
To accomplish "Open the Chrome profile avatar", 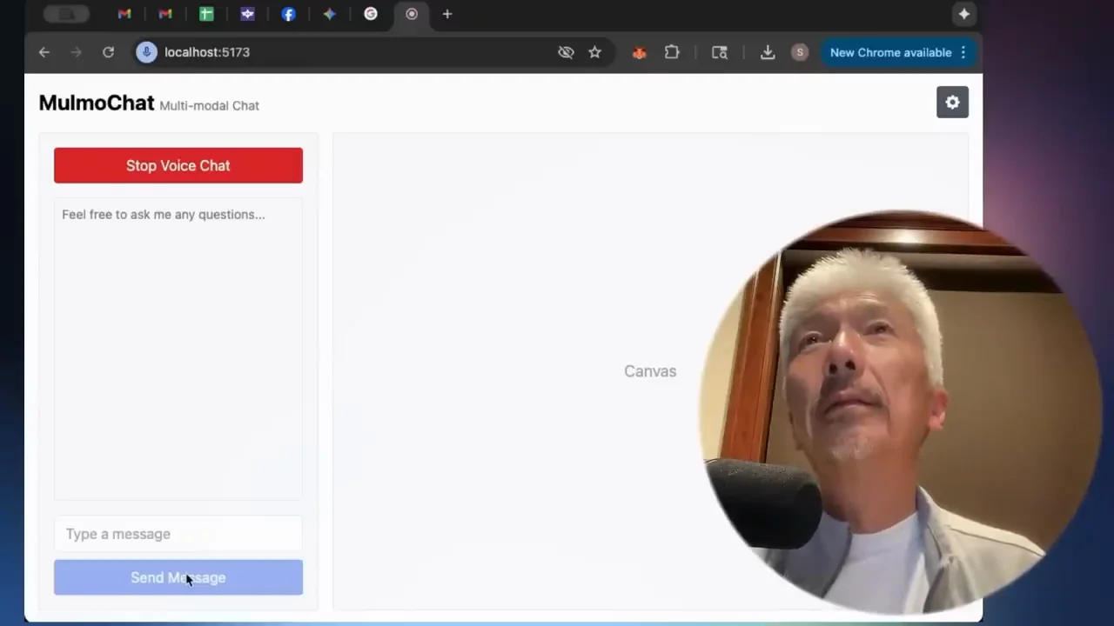I will click(x=800, y=52).
